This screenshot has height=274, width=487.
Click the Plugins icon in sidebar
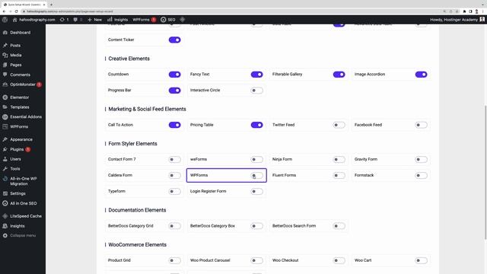[x=5, y=149]
